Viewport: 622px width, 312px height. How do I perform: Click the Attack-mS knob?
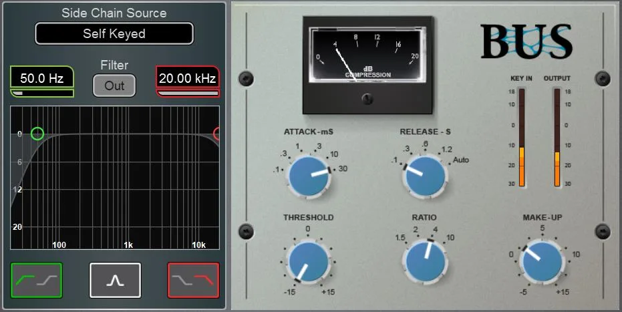[309, 176]
